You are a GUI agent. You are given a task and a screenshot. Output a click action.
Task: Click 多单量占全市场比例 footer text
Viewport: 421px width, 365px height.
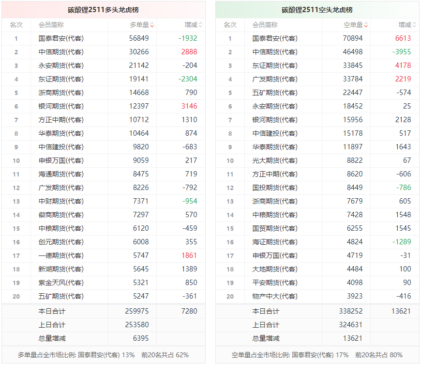coord(104,355)
